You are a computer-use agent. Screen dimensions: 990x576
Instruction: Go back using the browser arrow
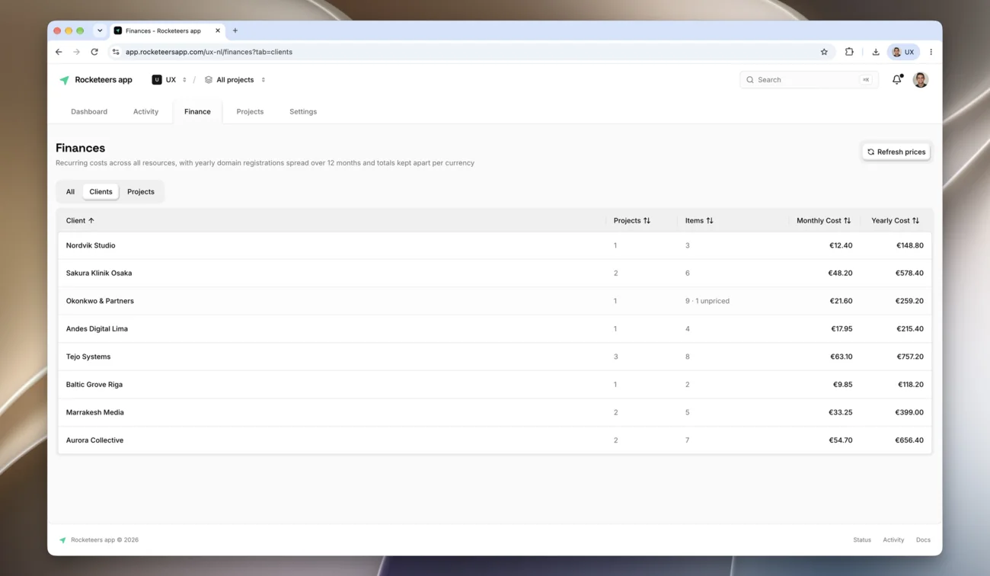tap(59, 52)
